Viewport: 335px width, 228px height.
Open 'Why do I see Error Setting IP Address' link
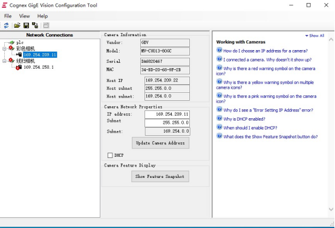[268, 110]
